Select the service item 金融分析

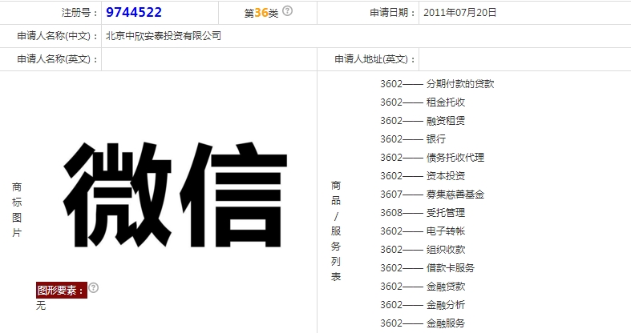tap(446, 305)
